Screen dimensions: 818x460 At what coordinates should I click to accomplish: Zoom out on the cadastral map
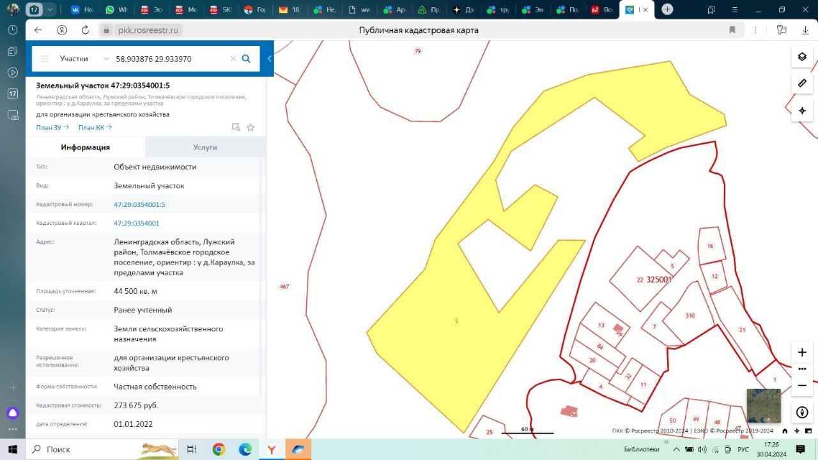[x=802, y=385]
